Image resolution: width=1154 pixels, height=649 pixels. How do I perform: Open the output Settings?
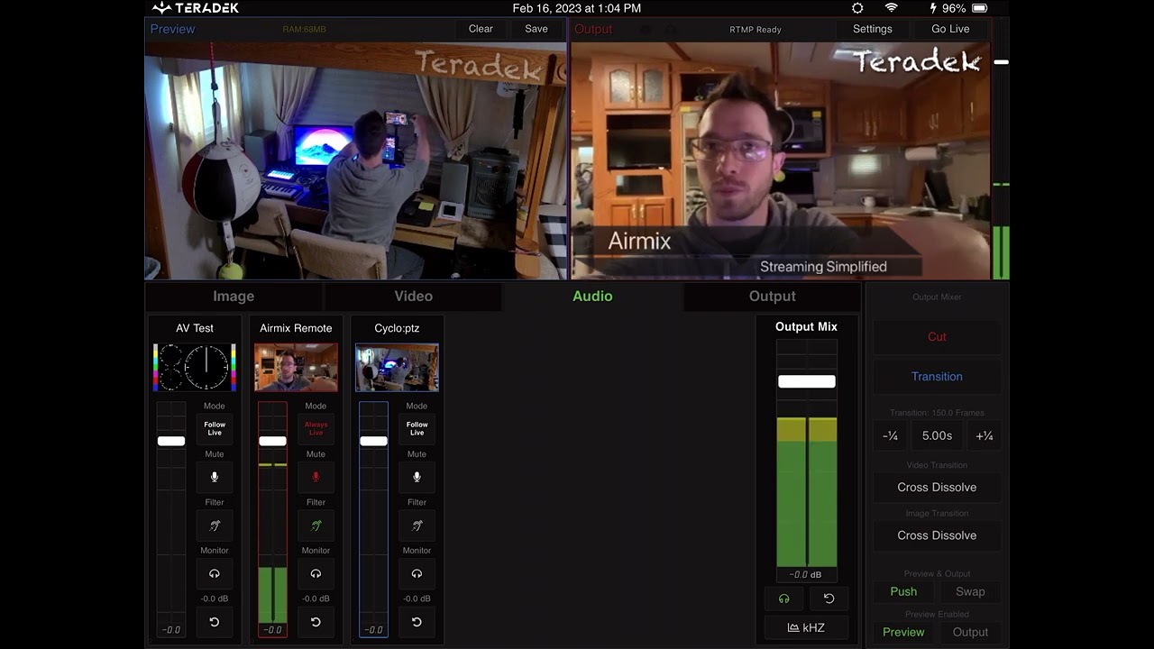(873, 29)
